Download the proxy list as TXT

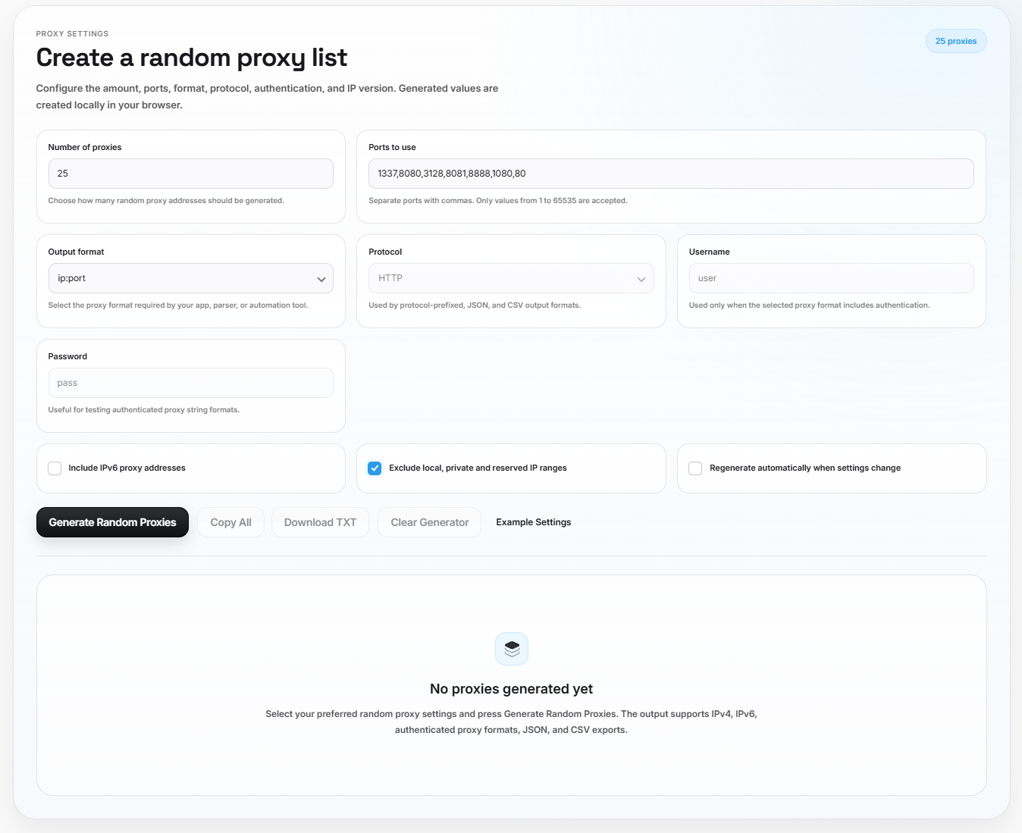320,522
